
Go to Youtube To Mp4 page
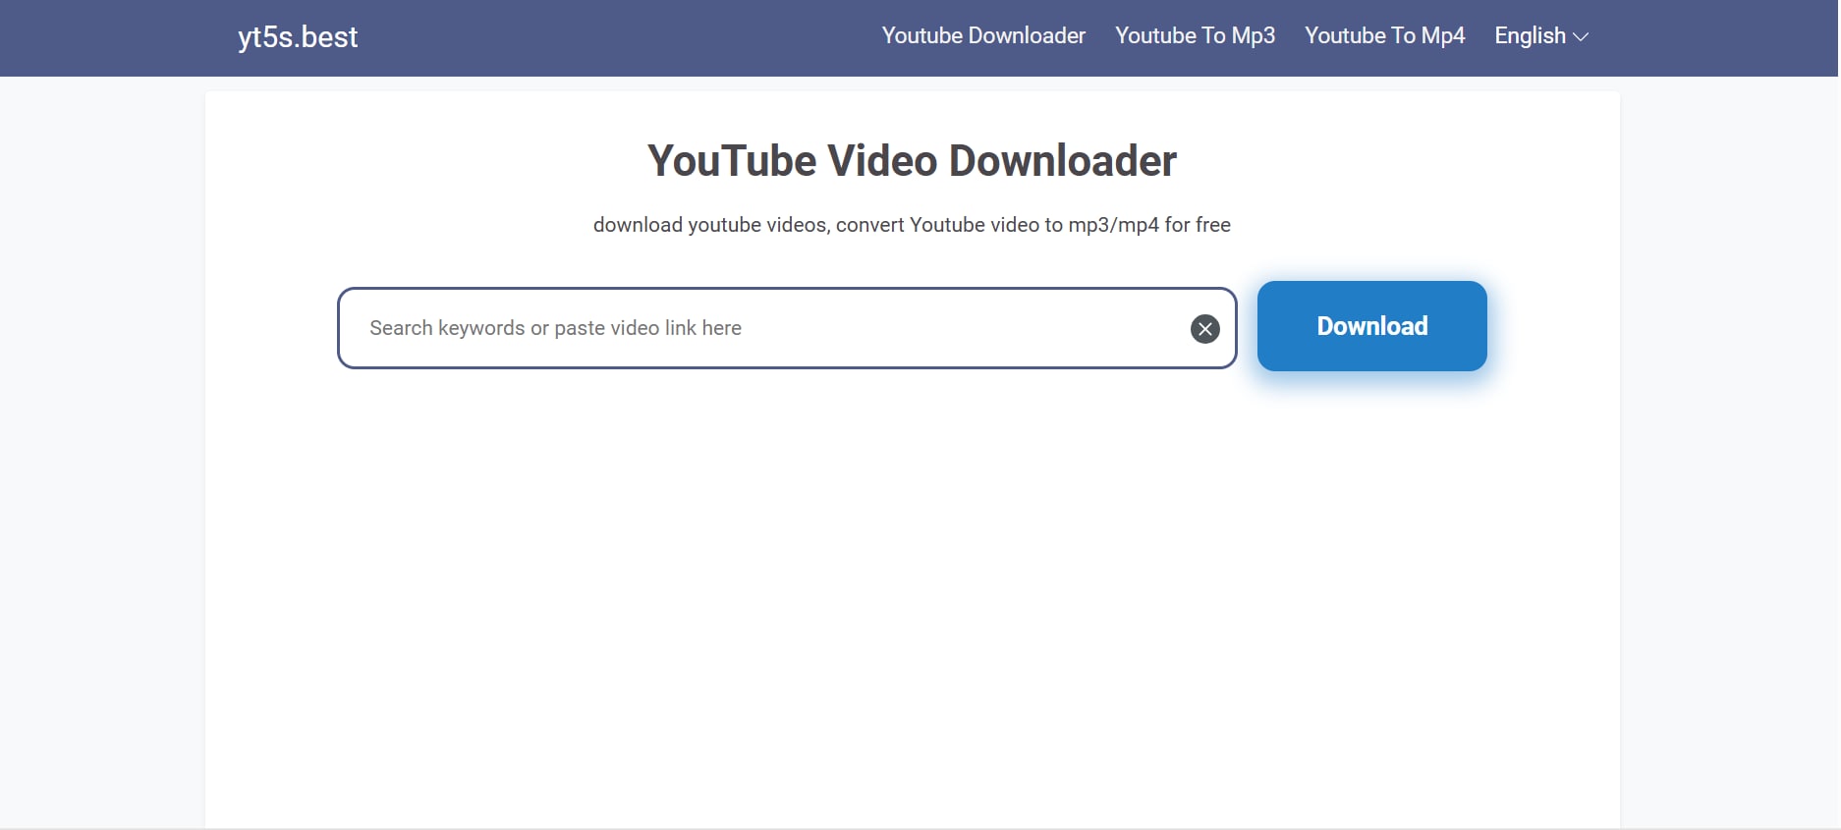point(1384,36)
